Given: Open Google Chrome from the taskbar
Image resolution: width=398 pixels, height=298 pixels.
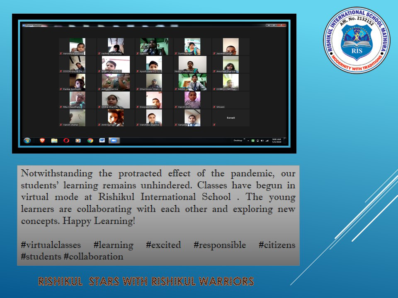Looking at the screenshot, I should [90, 140].
